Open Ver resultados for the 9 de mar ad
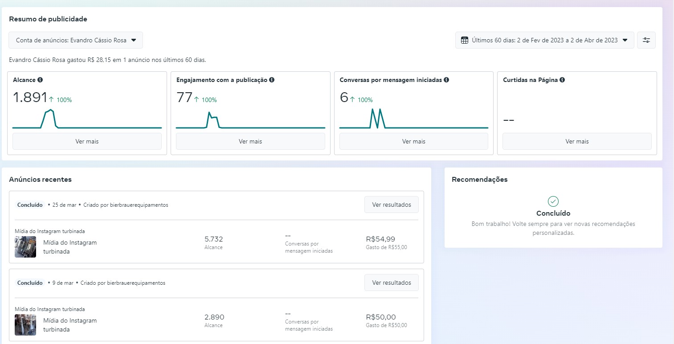This screenshot has width=674, height=344. click(x=391, y=283)
